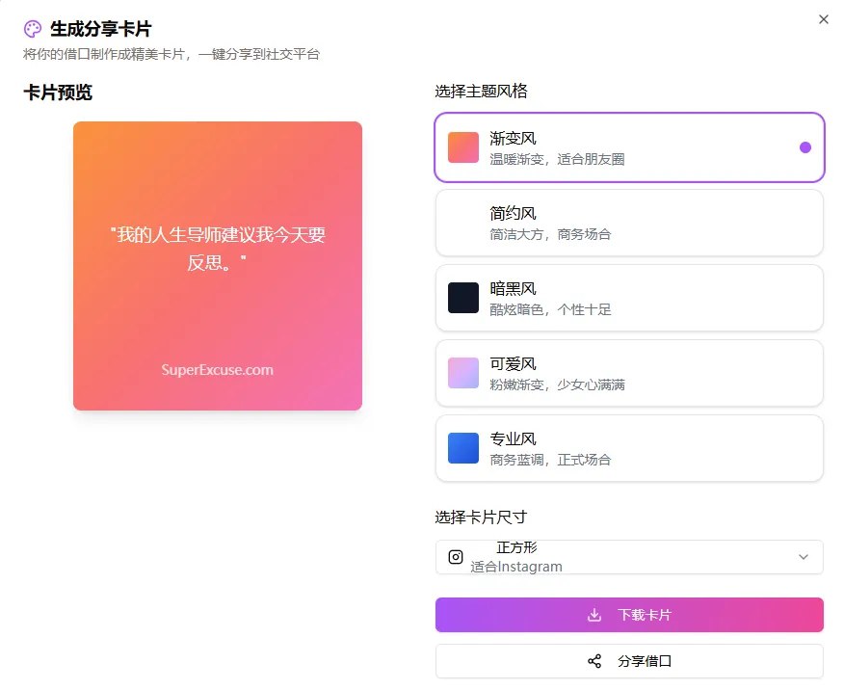This screenshot has width=844, height=690.
Task: Click the palette icon beside 生成分享卡片 title
Action: pos(32,29)
